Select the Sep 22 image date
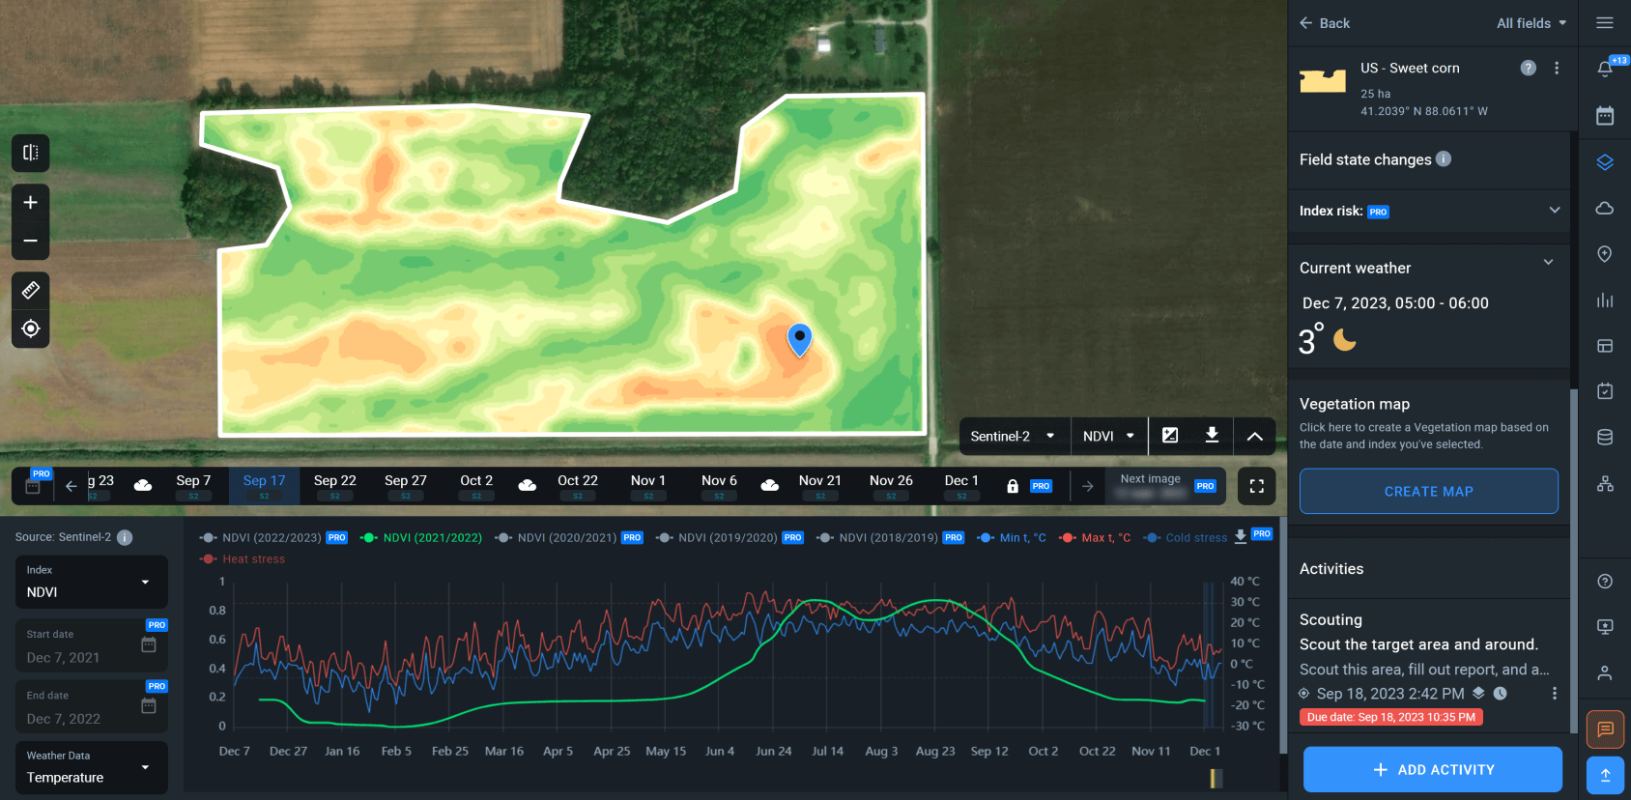1631x800 pixels. coord(335,486)
